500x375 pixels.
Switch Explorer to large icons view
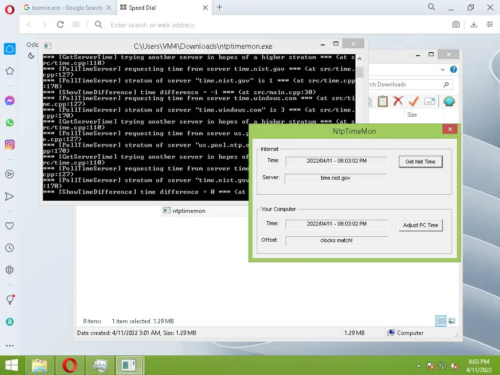452,321
